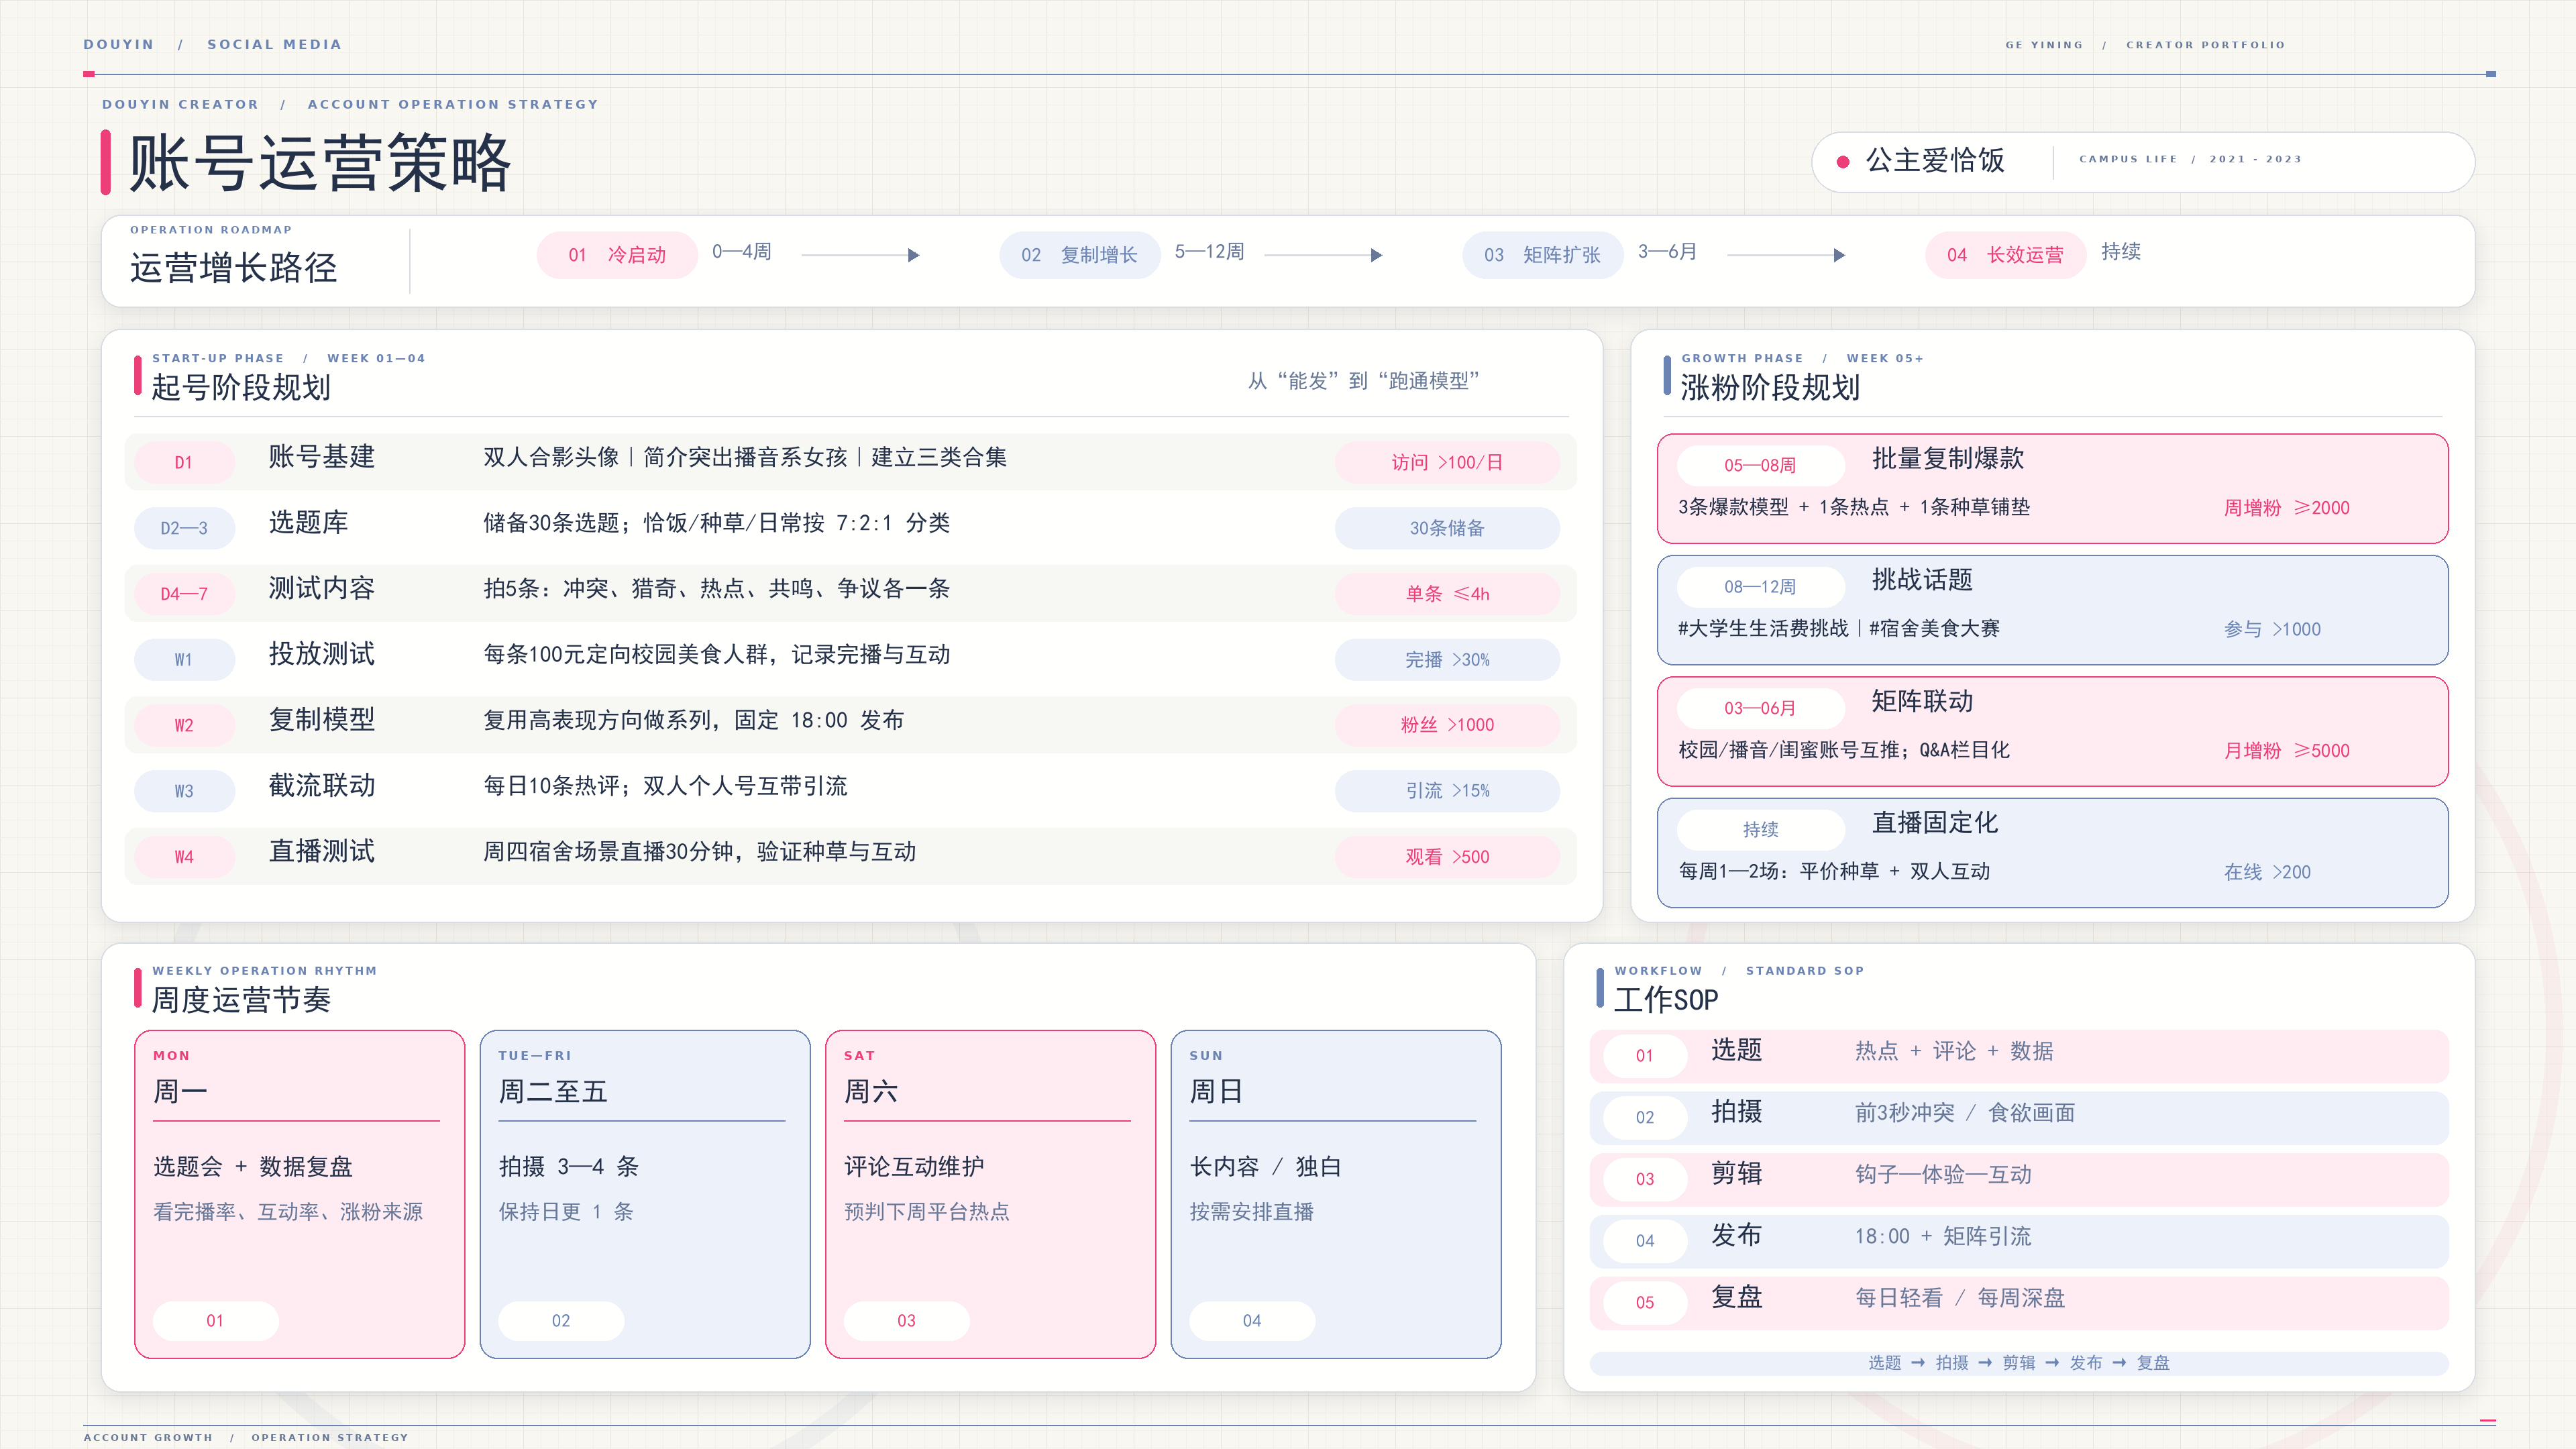Click the 工作SOP section heading
Viewport: 2576px width, 1449px height.
pos(1666,1000)
